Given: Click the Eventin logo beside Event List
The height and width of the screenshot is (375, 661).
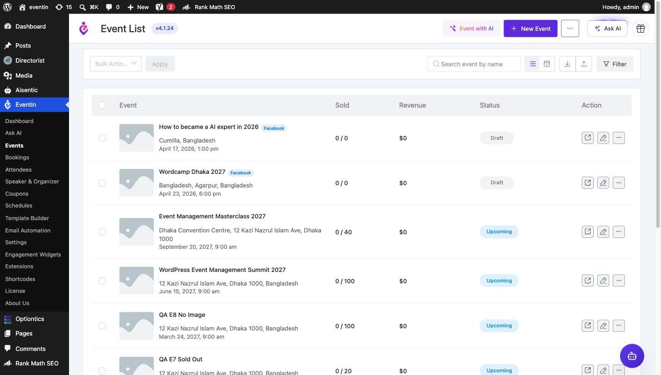Looking at the screenshot, I should [x=84, y=29].
